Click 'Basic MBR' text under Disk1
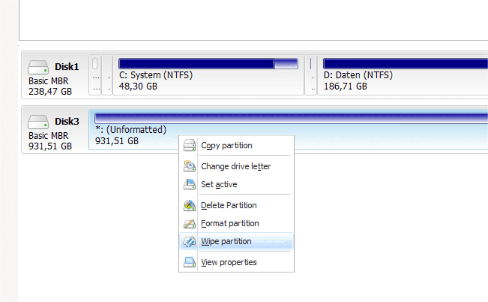The height and width of the screenshot is (302, 488). click(x=48, y=81)
